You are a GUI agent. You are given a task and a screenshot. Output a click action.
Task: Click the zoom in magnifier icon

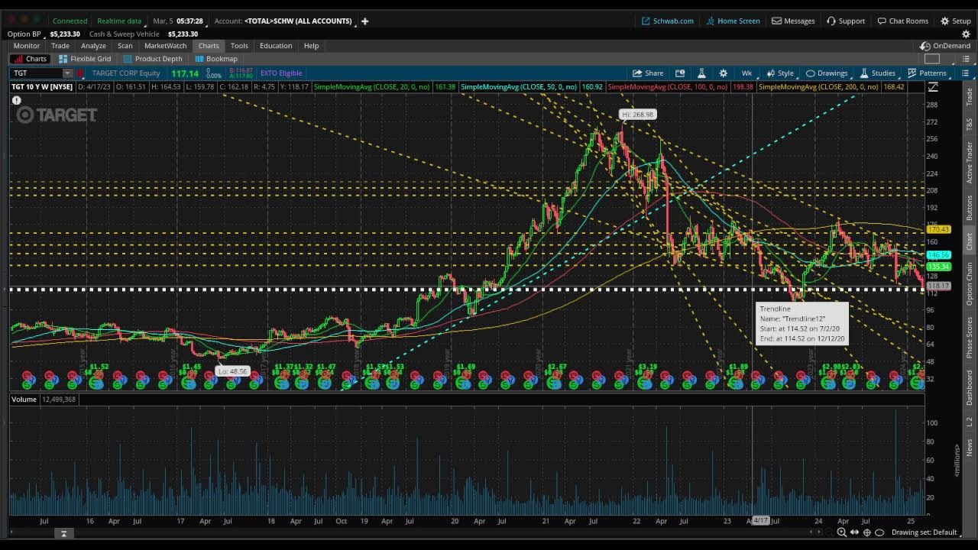[841, 532]
